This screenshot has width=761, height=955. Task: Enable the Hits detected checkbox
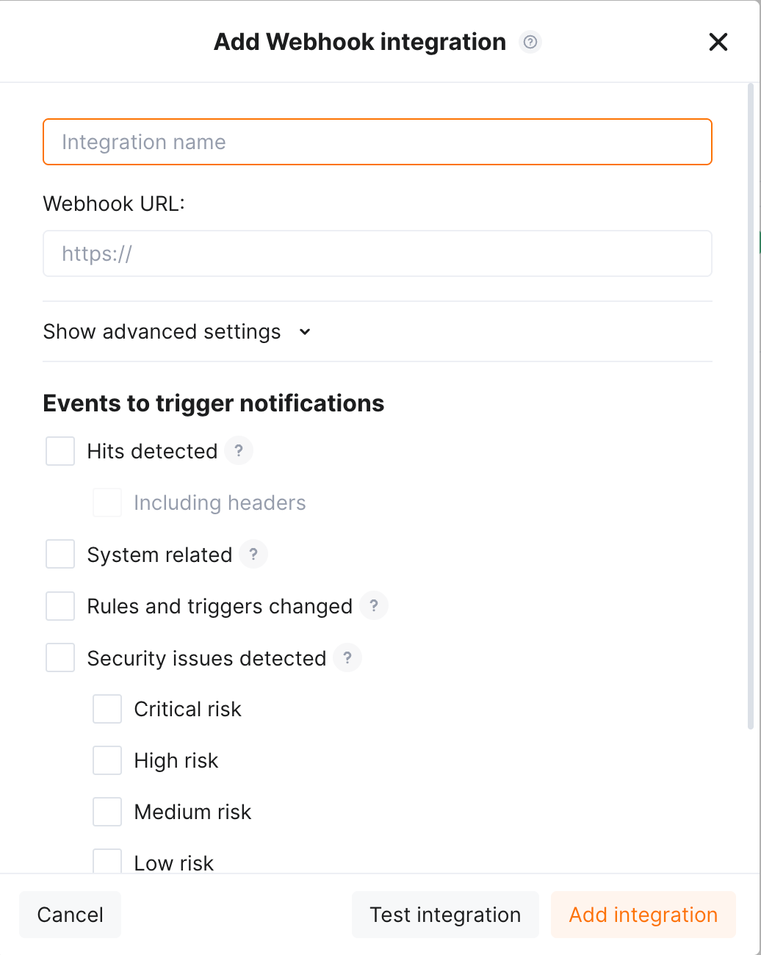60,451
